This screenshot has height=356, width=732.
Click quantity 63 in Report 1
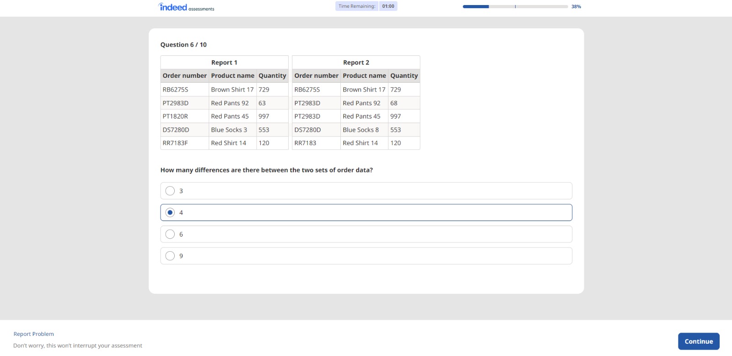pyautogui.click(x=262, y=103)
